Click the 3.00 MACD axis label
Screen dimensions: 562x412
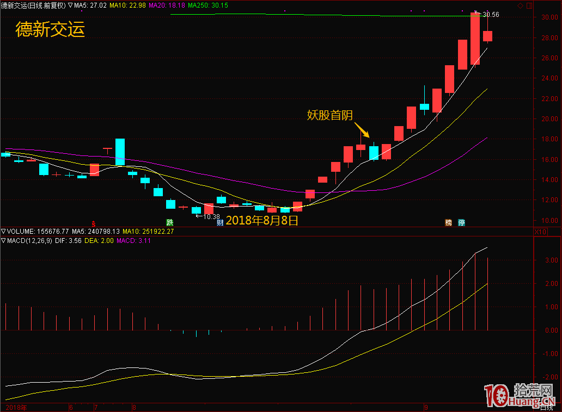(x=551, y=260)
